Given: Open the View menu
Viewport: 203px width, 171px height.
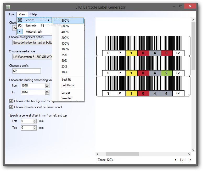Looking at the screenshot, I should click(x=22, y=14).
